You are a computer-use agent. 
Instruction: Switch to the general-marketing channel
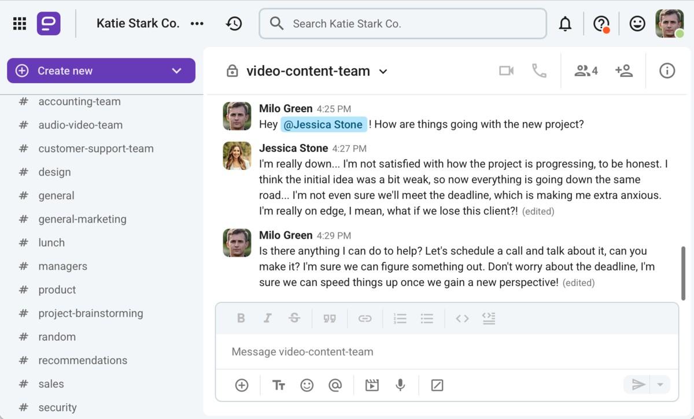point(82,219)
